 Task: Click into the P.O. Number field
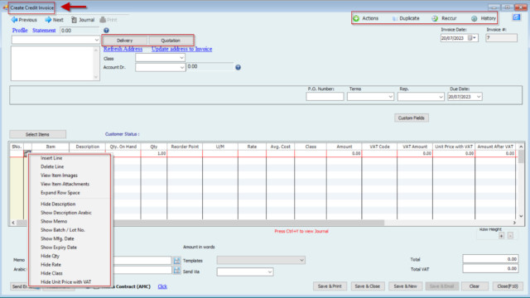click(325, 97)
